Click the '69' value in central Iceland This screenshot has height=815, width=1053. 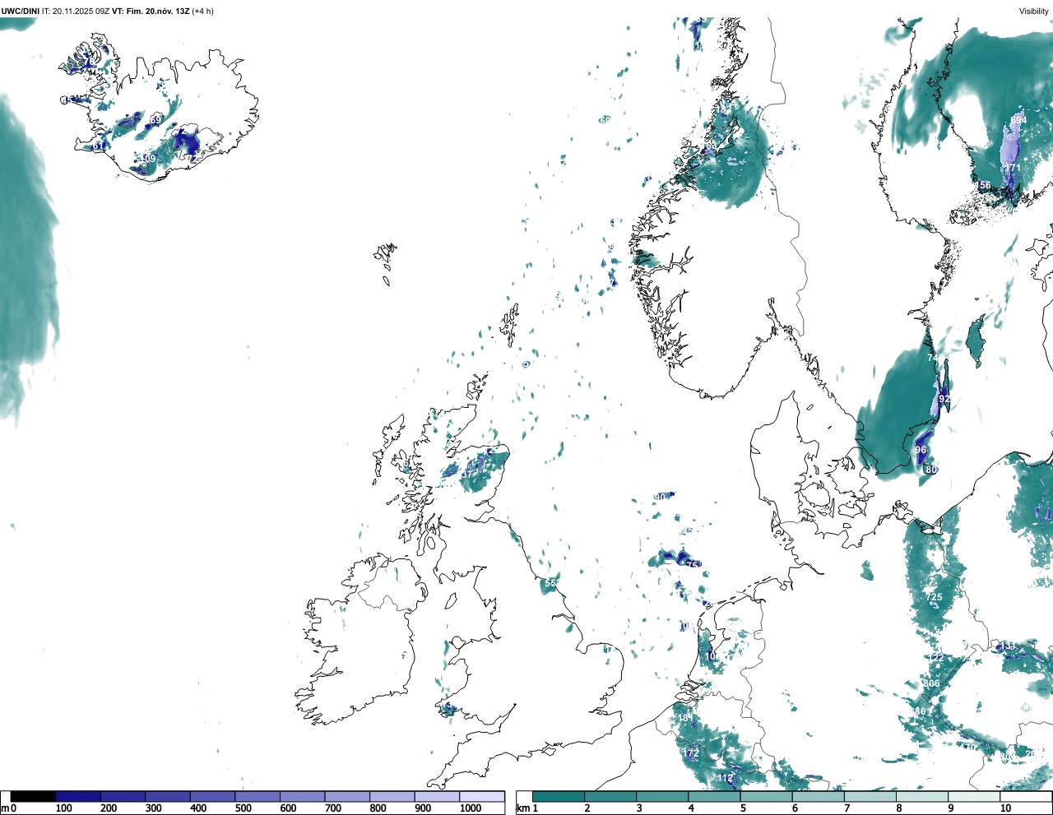155,120
